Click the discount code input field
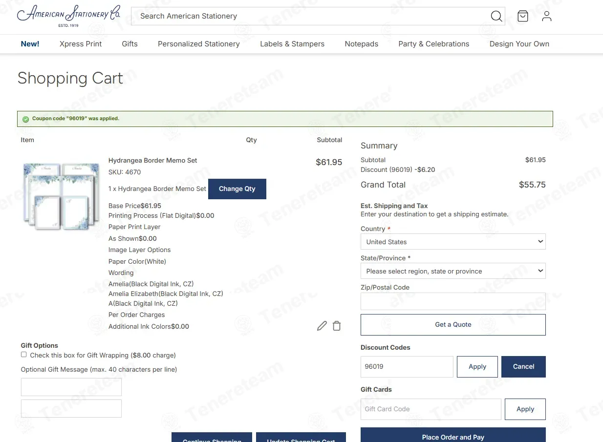 pos(407,367)
